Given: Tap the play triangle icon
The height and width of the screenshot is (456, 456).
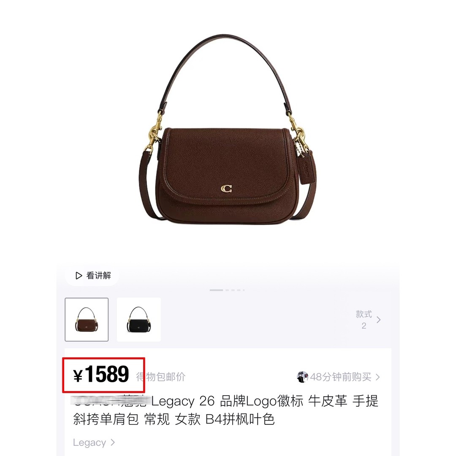Looking at the screenshot, I should pos(79,275).
